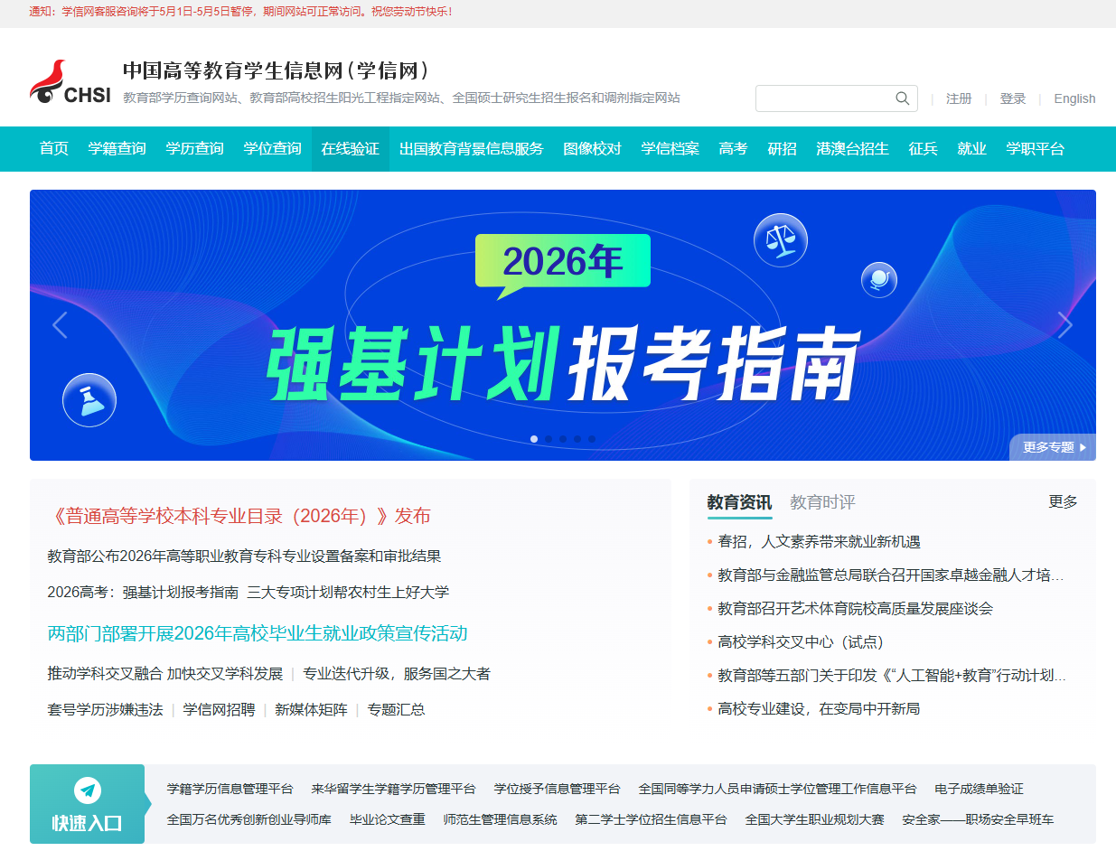Click the scales icon on the banner
The width and height of the screenshot is (1116, 851).
(x=780, y=239)
